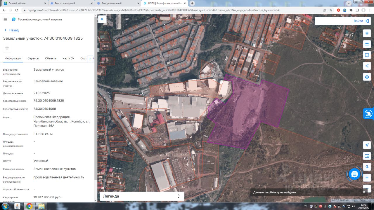Zoom in on the map with plus
Image resolution: width=374 pixels, height=210 pixels.
pos(367,178)
